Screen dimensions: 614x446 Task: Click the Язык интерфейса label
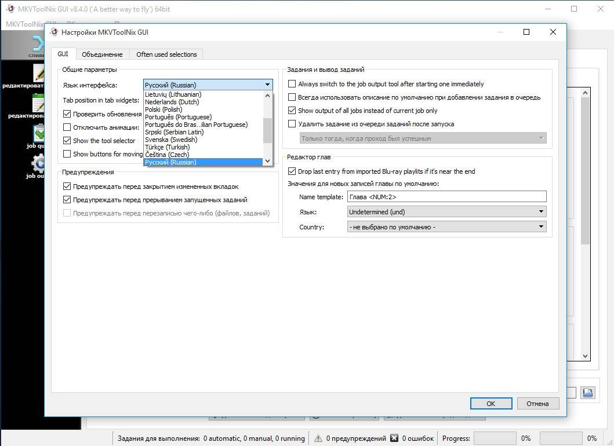pyautogui.click(x=90, y=85)
